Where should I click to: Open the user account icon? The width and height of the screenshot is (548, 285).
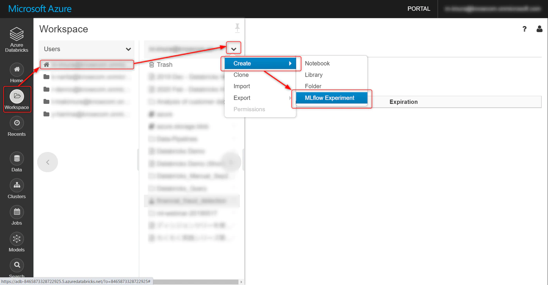[x=539, y=29]
